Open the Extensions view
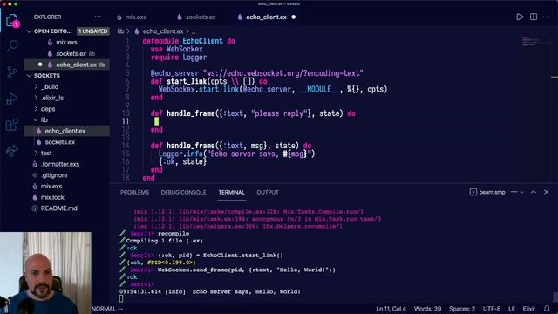Viewport: 558px width, 314px height. point(12,125)
